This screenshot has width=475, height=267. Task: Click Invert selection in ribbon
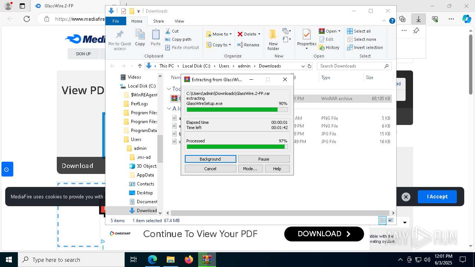coord(365,47)
